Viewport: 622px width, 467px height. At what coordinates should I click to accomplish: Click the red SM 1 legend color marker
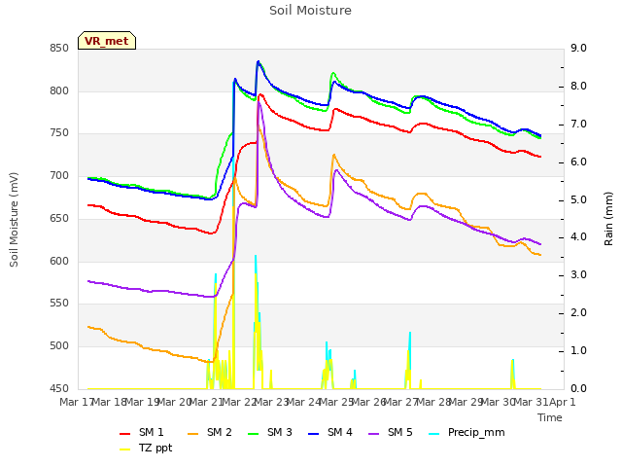click(x=125, y=434)
